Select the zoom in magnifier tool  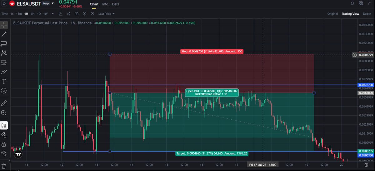[x=4, y=112]
